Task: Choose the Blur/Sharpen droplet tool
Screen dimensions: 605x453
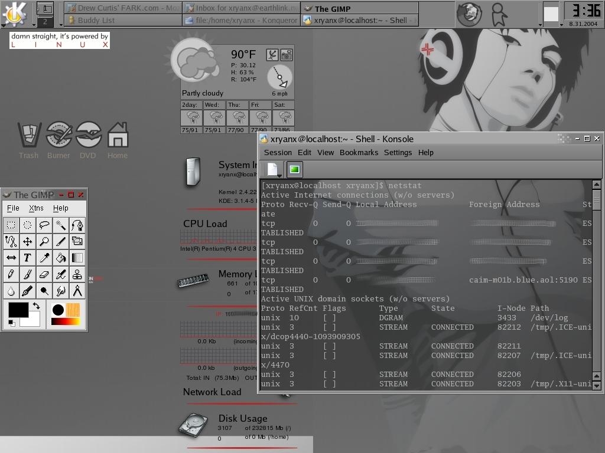Action: pyautogui.click(x=11, y=291)
